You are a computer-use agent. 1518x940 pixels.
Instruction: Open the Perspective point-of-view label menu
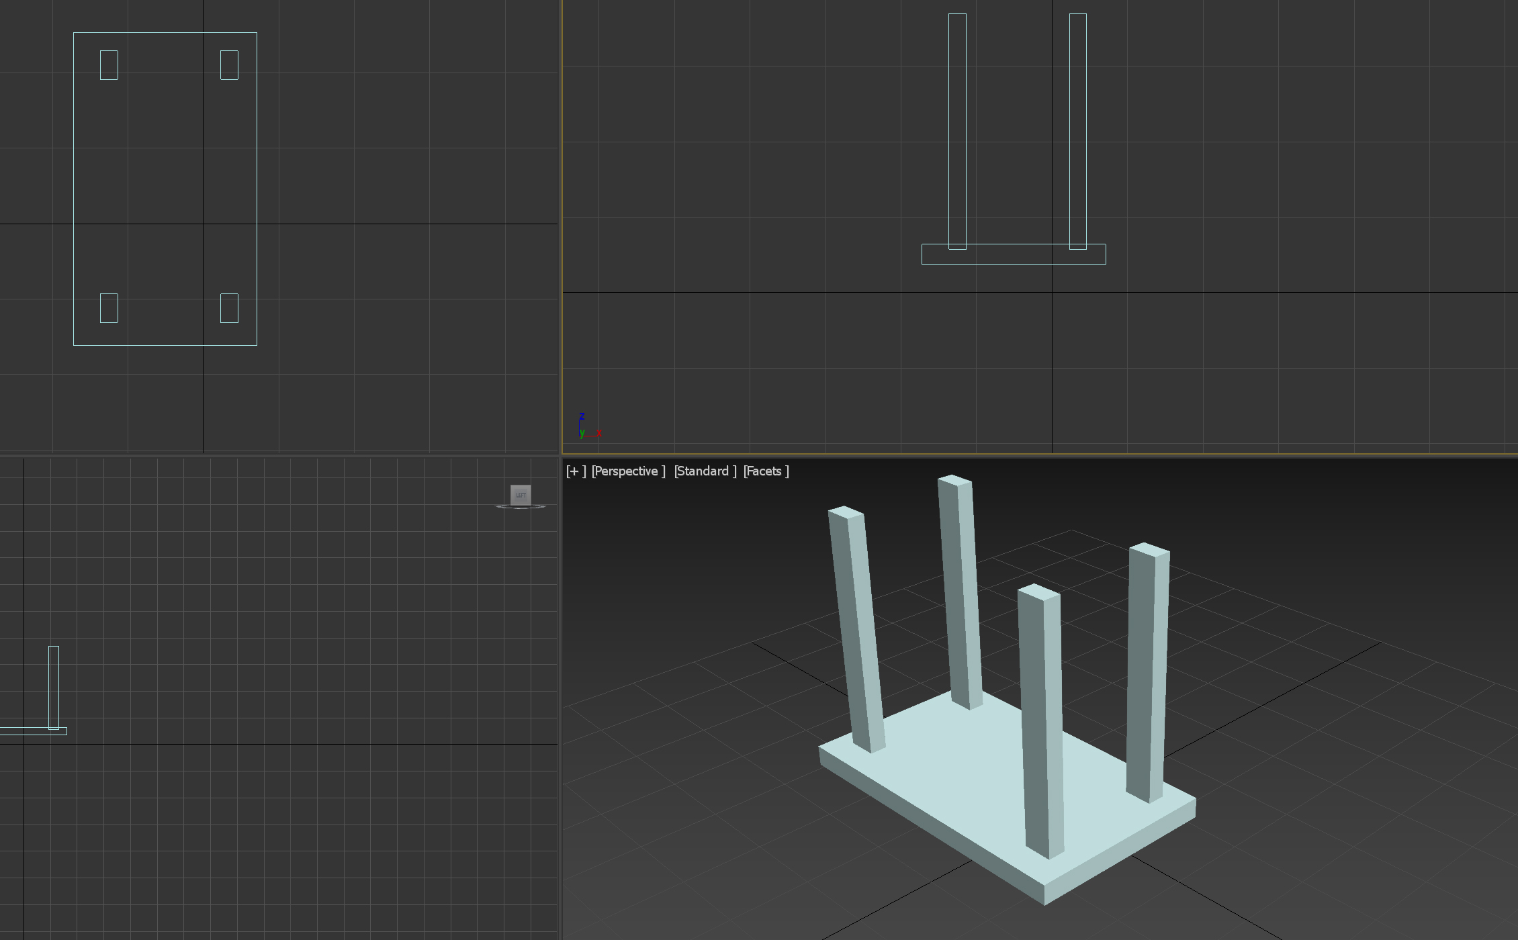click(x=628, y=471)
